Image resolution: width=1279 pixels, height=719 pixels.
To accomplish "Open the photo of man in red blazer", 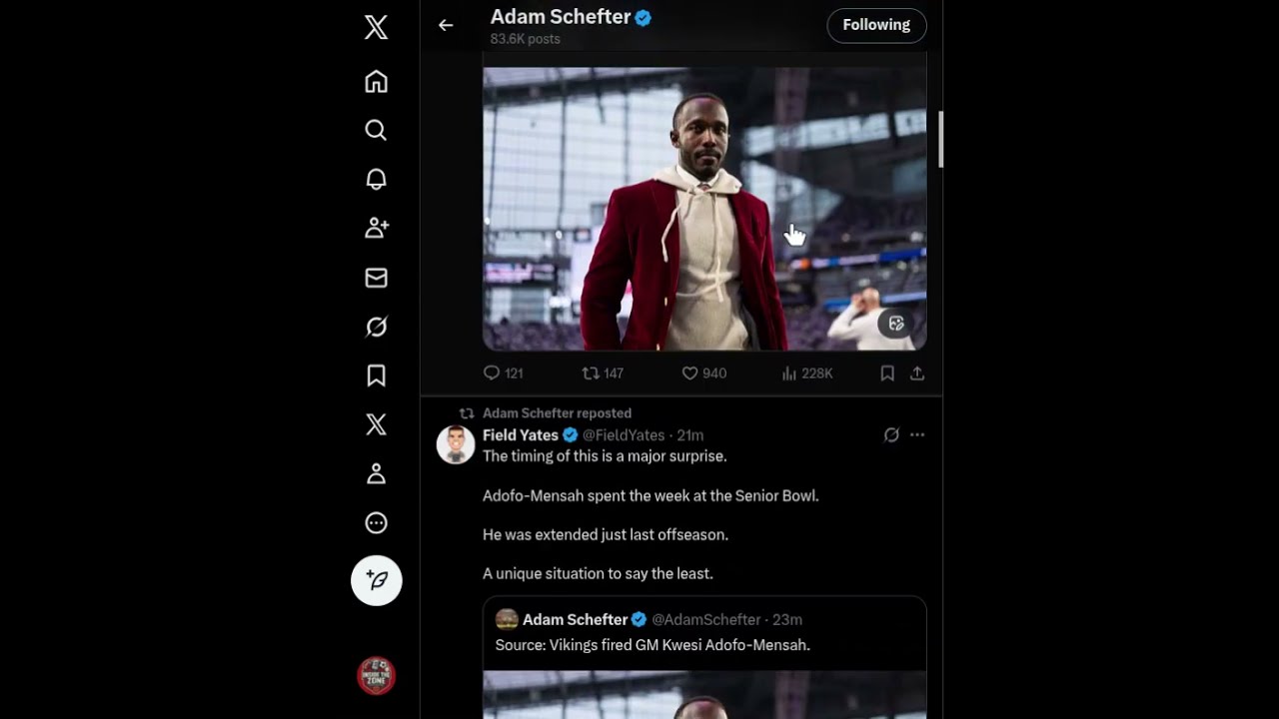I will [704, 209].
